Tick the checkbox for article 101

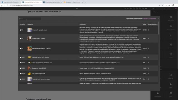(x=20, y=30)
